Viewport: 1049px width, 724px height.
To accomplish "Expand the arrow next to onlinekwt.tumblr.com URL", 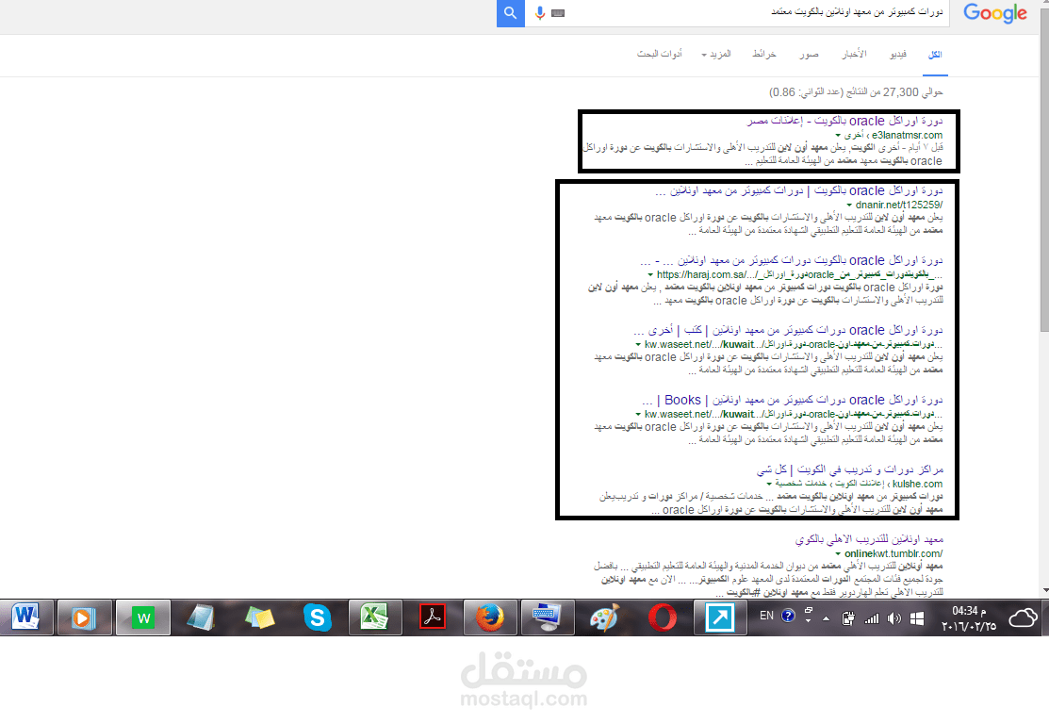I will [838, 554].
